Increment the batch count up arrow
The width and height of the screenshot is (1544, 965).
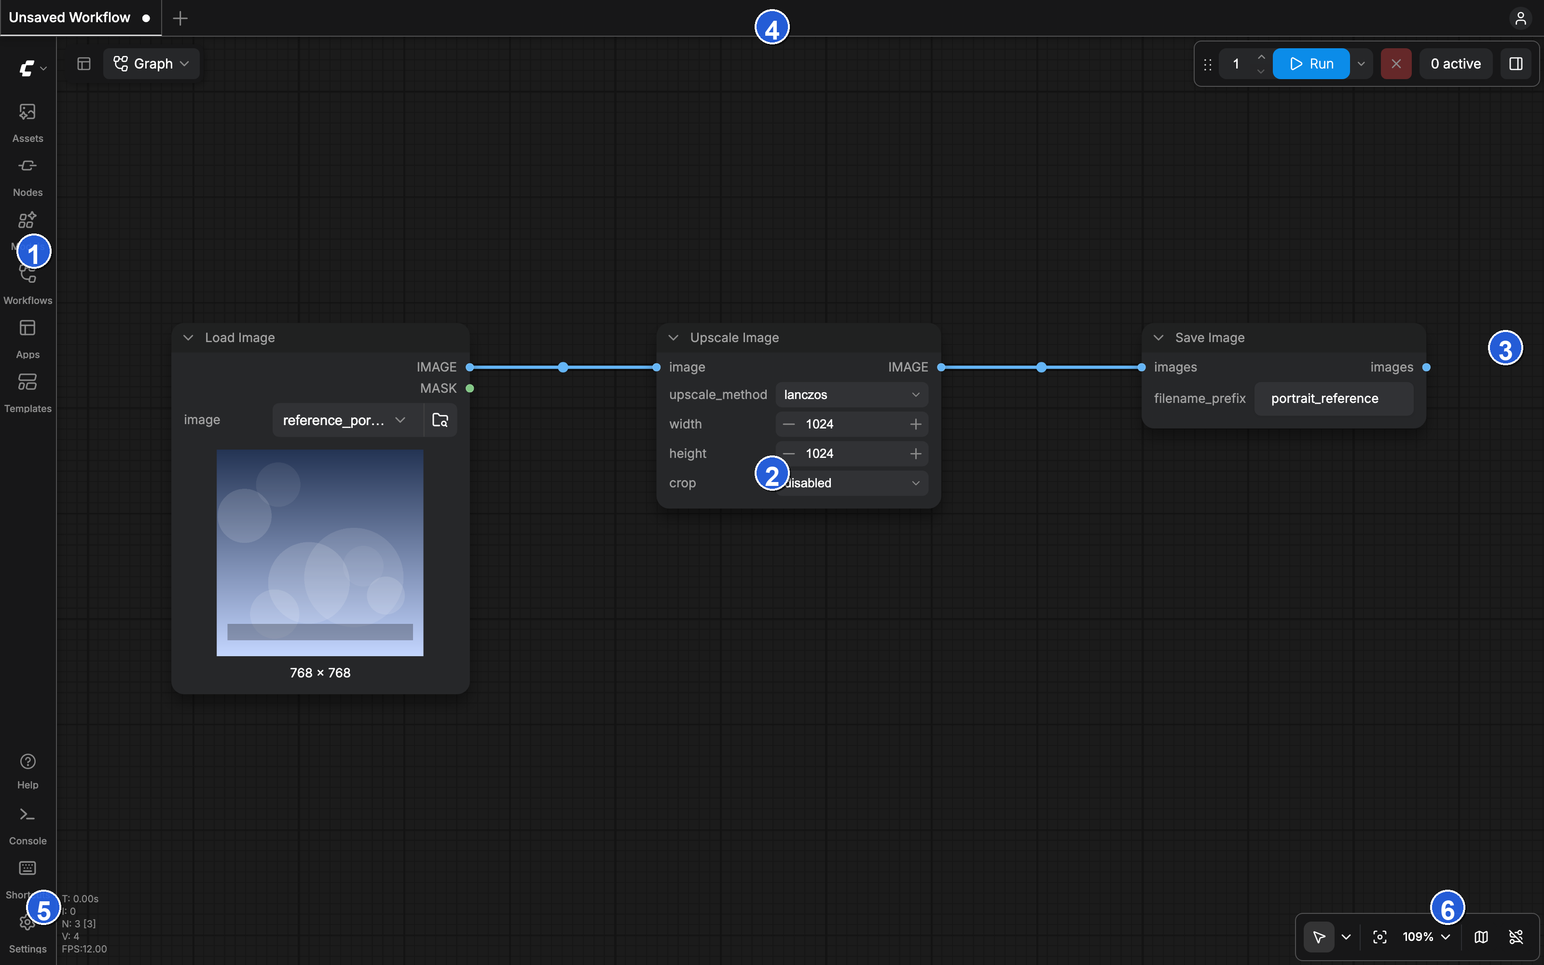tap(1261, 57)
